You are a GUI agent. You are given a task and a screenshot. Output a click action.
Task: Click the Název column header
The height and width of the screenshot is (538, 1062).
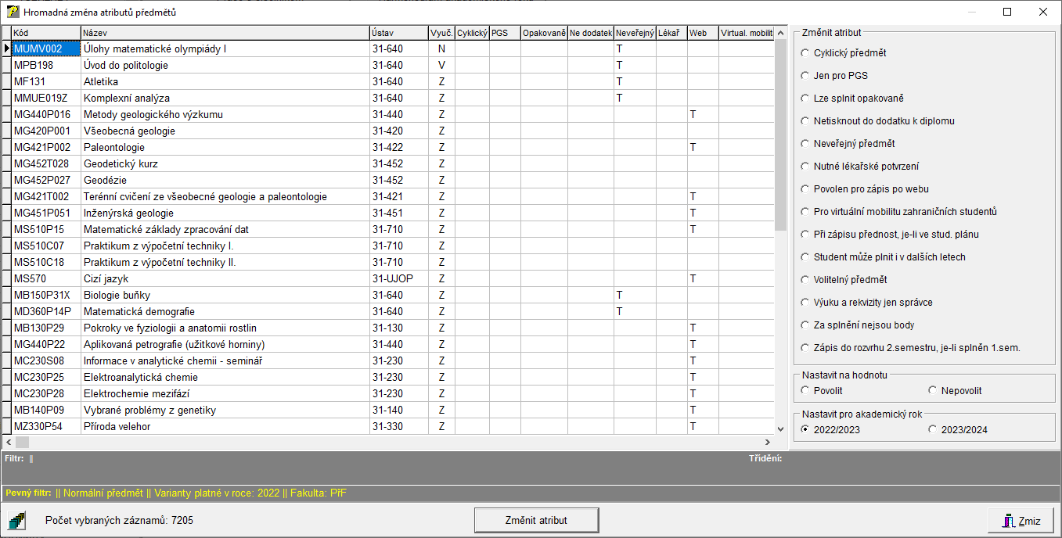coord(225,33)
